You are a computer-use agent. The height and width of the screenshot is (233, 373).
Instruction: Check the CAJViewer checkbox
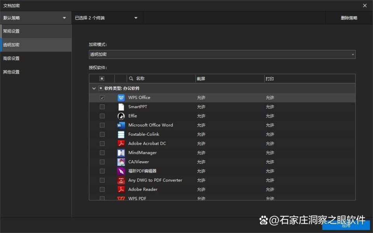coord(102,162)
